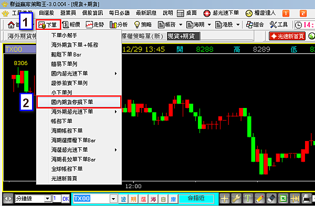315x206 pixels.
Task: Open 超光速下單 from the top bar
Action: pos(221,13)
